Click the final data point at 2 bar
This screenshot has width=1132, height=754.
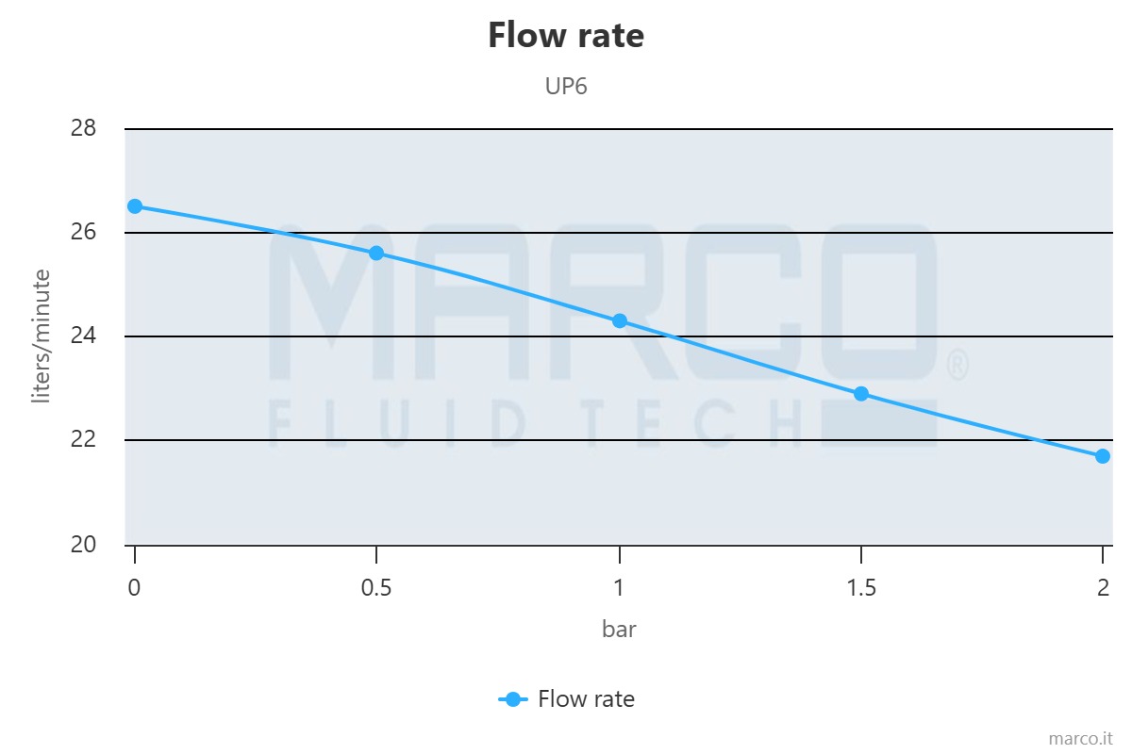tap(1103, 456)
